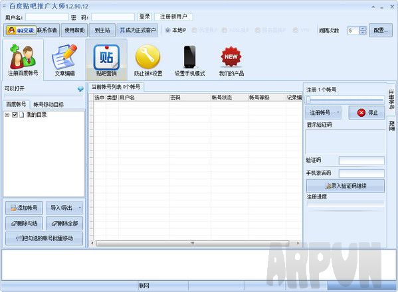Open the 设置手机模式 phone icon
Image resolution: width=398 pixels, height=292 pixels.
[189, 60]
